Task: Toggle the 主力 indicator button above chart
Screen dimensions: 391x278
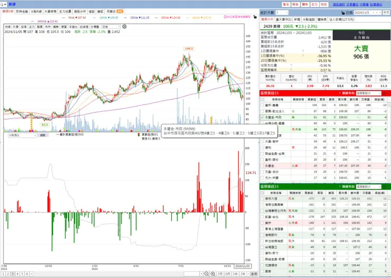Action: (x=32, y=26)
